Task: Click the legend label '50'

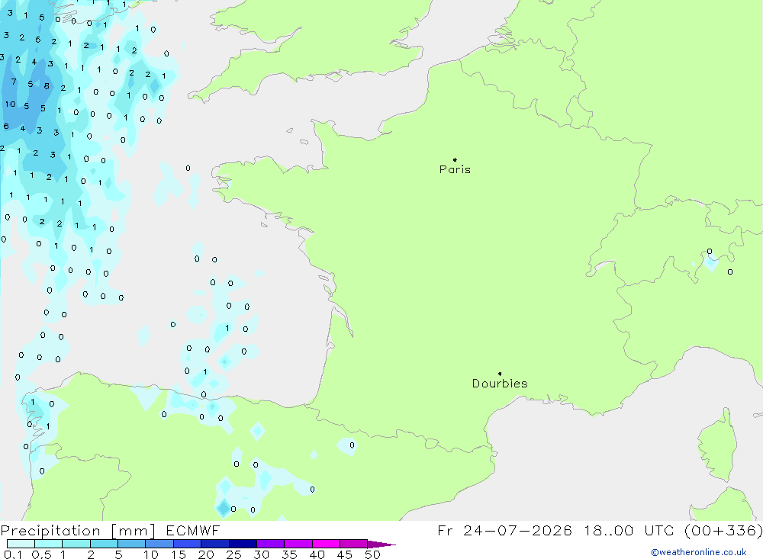Action: tap(372, 554)
